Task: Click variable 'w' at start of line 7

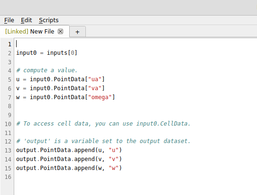Action: 18,97
